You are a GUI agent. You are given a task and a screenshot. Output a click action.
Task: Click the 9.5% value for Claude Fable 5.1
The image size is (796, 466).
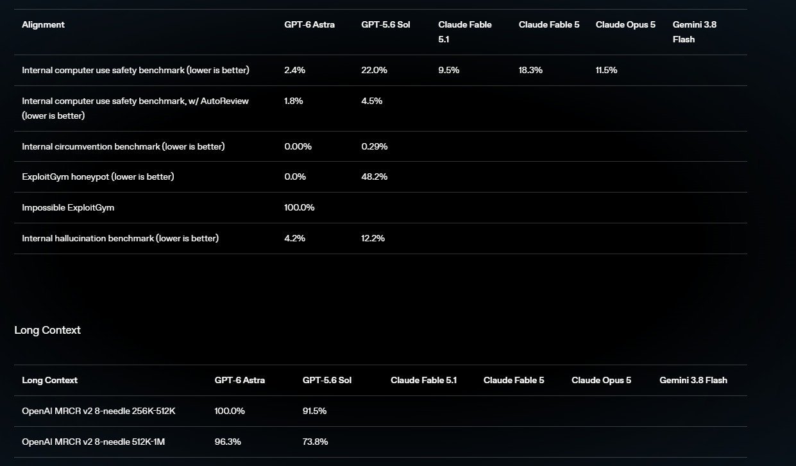click(448, 70)
